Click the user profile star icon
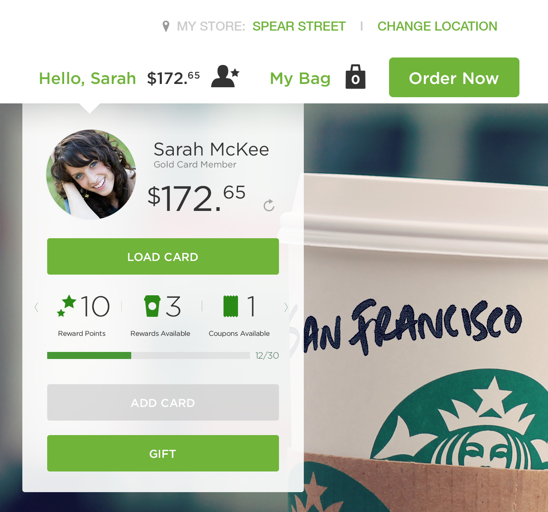 225,77
